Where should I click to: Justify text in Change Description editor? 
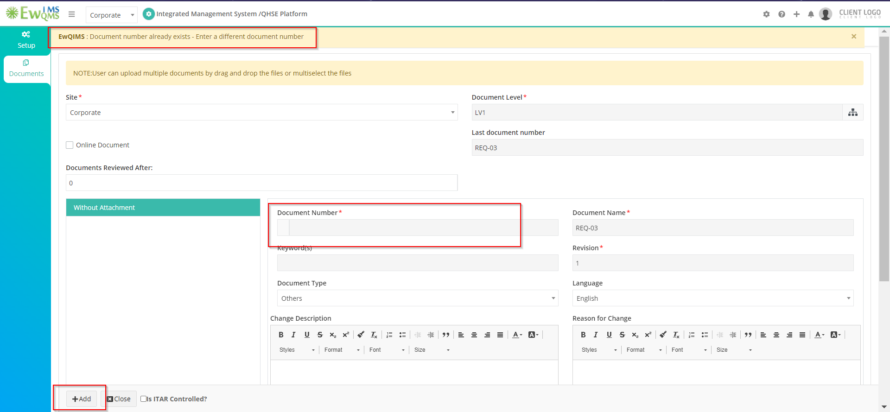click(x=500, y=335)
